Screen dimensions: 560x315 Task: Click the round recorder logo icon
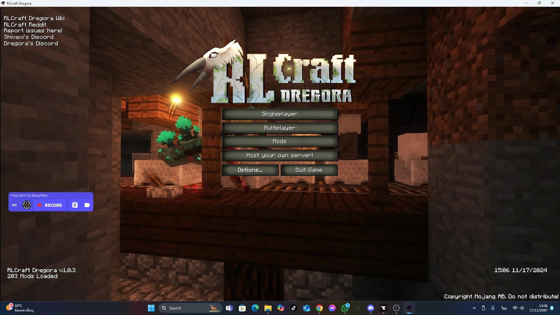point(27,205)
